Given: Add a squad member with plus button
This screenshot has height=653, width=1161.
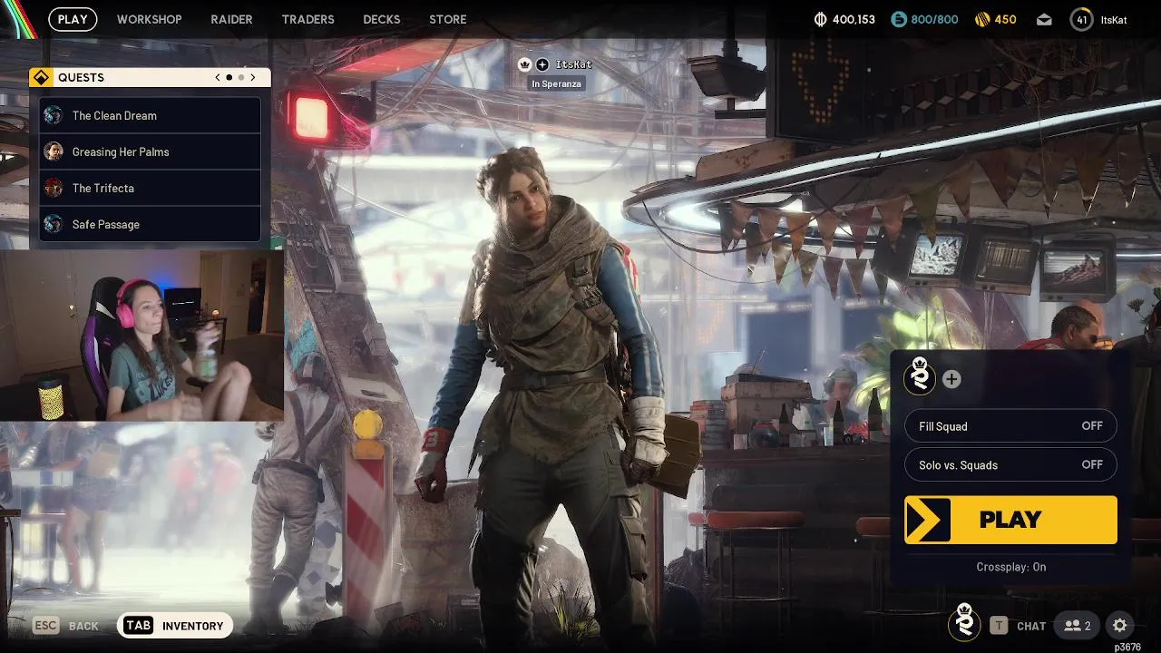Looking at the screenshot, I should coord(951,379).
